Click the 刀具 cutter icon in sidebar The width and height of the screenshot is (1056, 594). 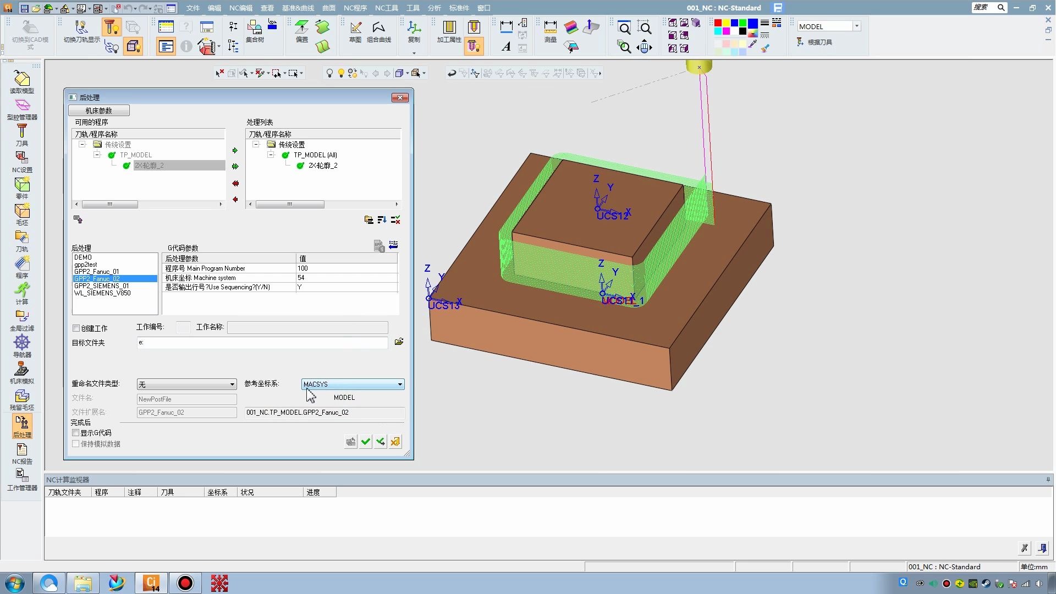tap(21, 134)
